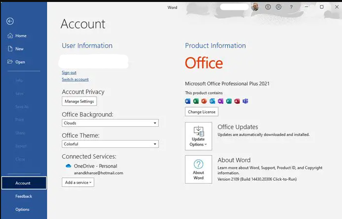Click the frown face feedback icon
Screen dimensions: 342x219
point(279,7)
